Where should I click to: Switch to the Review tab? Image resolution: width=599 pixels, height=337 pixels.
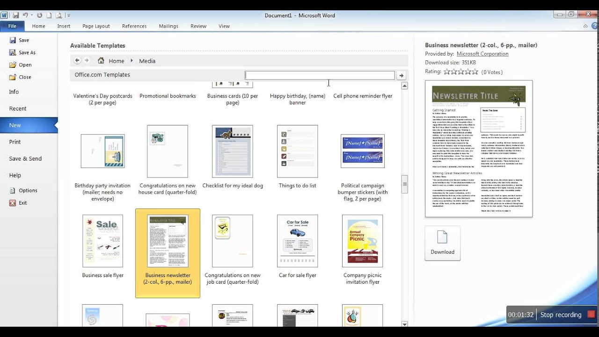pyautogui.click(x=198, y=26)
